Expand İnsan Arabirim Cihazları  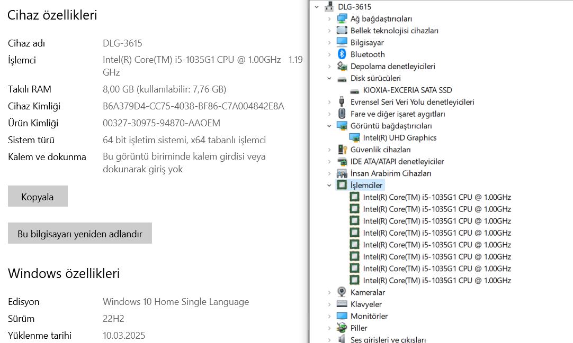pos(329,173)
